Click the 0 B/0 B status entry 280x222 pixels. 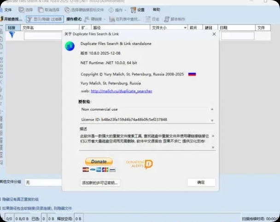coord(22,218)
